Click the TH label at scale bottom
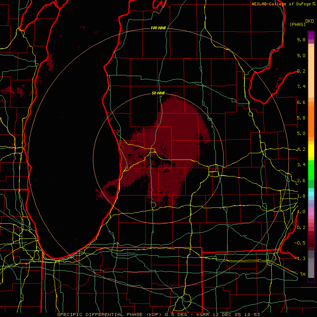The height and width of the screenshot is (317, 317). click(x=303, y=274)
